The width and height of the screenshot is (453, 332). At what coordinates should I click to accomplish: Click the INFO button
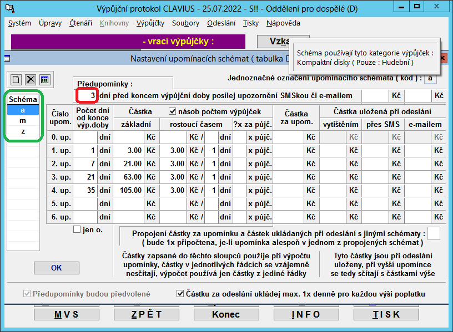(x=305, y=314)
